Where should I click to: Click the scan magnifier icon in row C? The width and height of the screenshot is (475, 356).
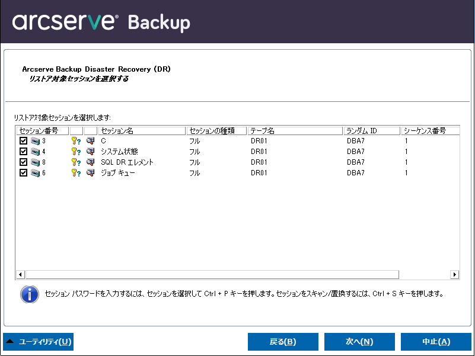(90, 141)
